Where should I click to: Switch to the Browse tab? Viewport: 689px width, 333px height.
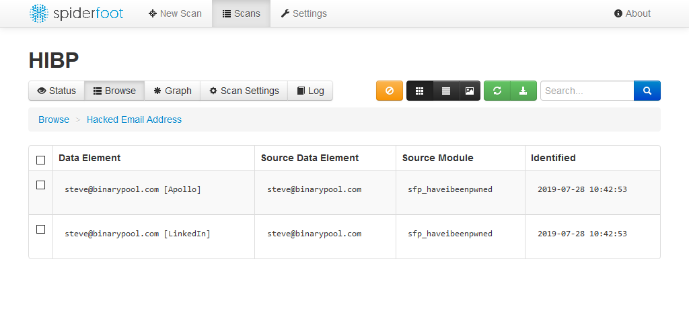click(114, 91)
